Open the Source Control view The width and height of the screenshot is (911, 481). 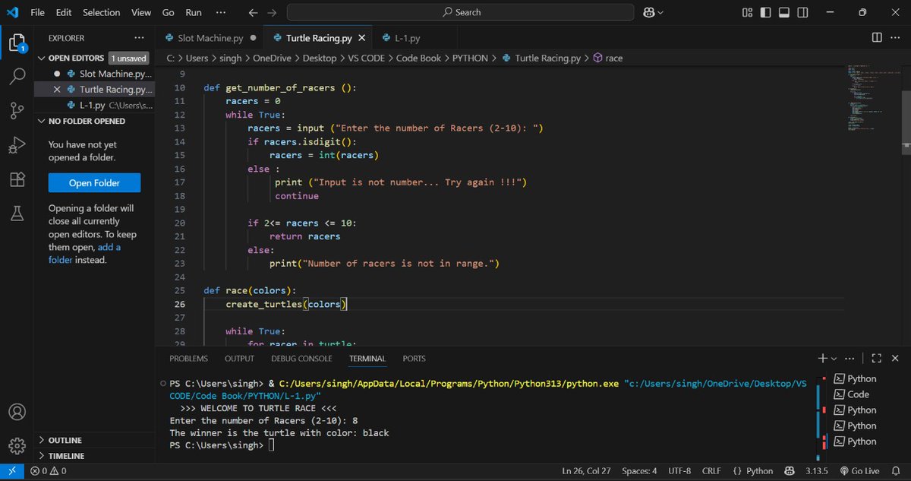(x=18, y=111)
